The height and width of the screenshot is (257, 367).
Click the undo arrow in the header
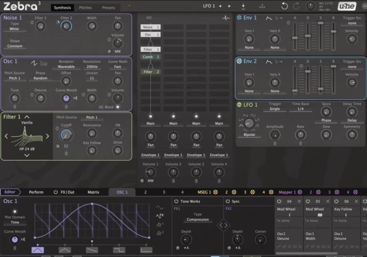284,6
